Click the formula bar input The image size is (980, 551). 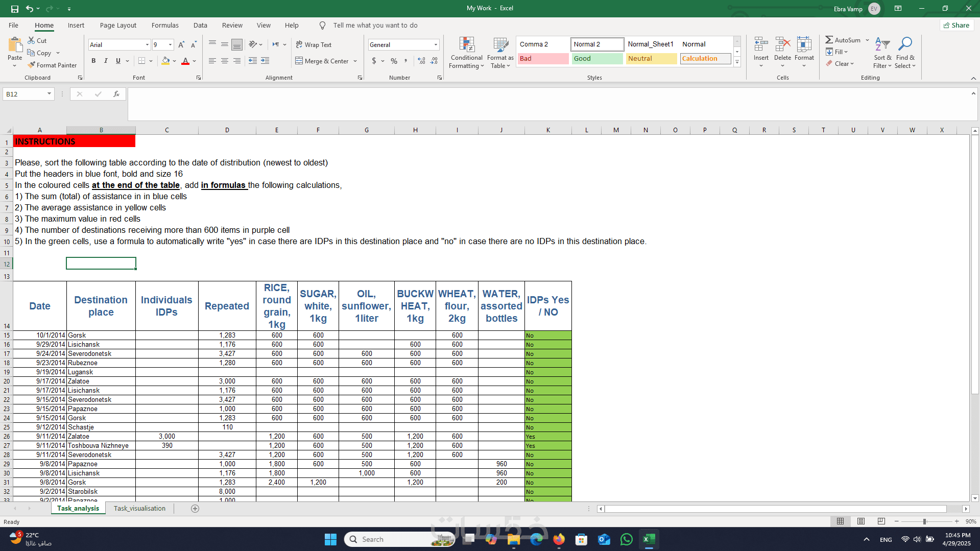(549, 104)
